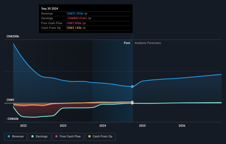This screenshot has width=226, height=144.
Task: Click the 2024 x-axis label
Action: (103, 126)
